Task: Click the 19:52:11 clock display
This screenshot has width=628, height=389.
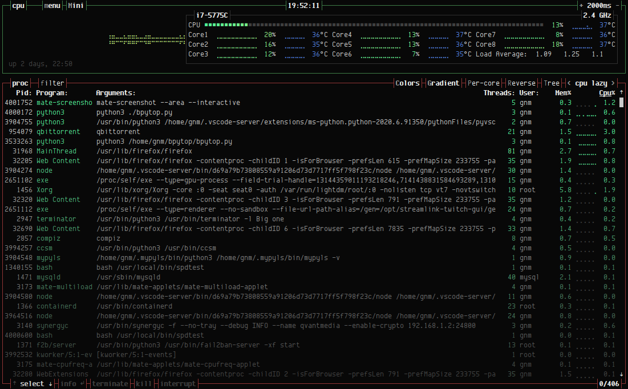Action: pyautogui.click(x=305, y=5)
